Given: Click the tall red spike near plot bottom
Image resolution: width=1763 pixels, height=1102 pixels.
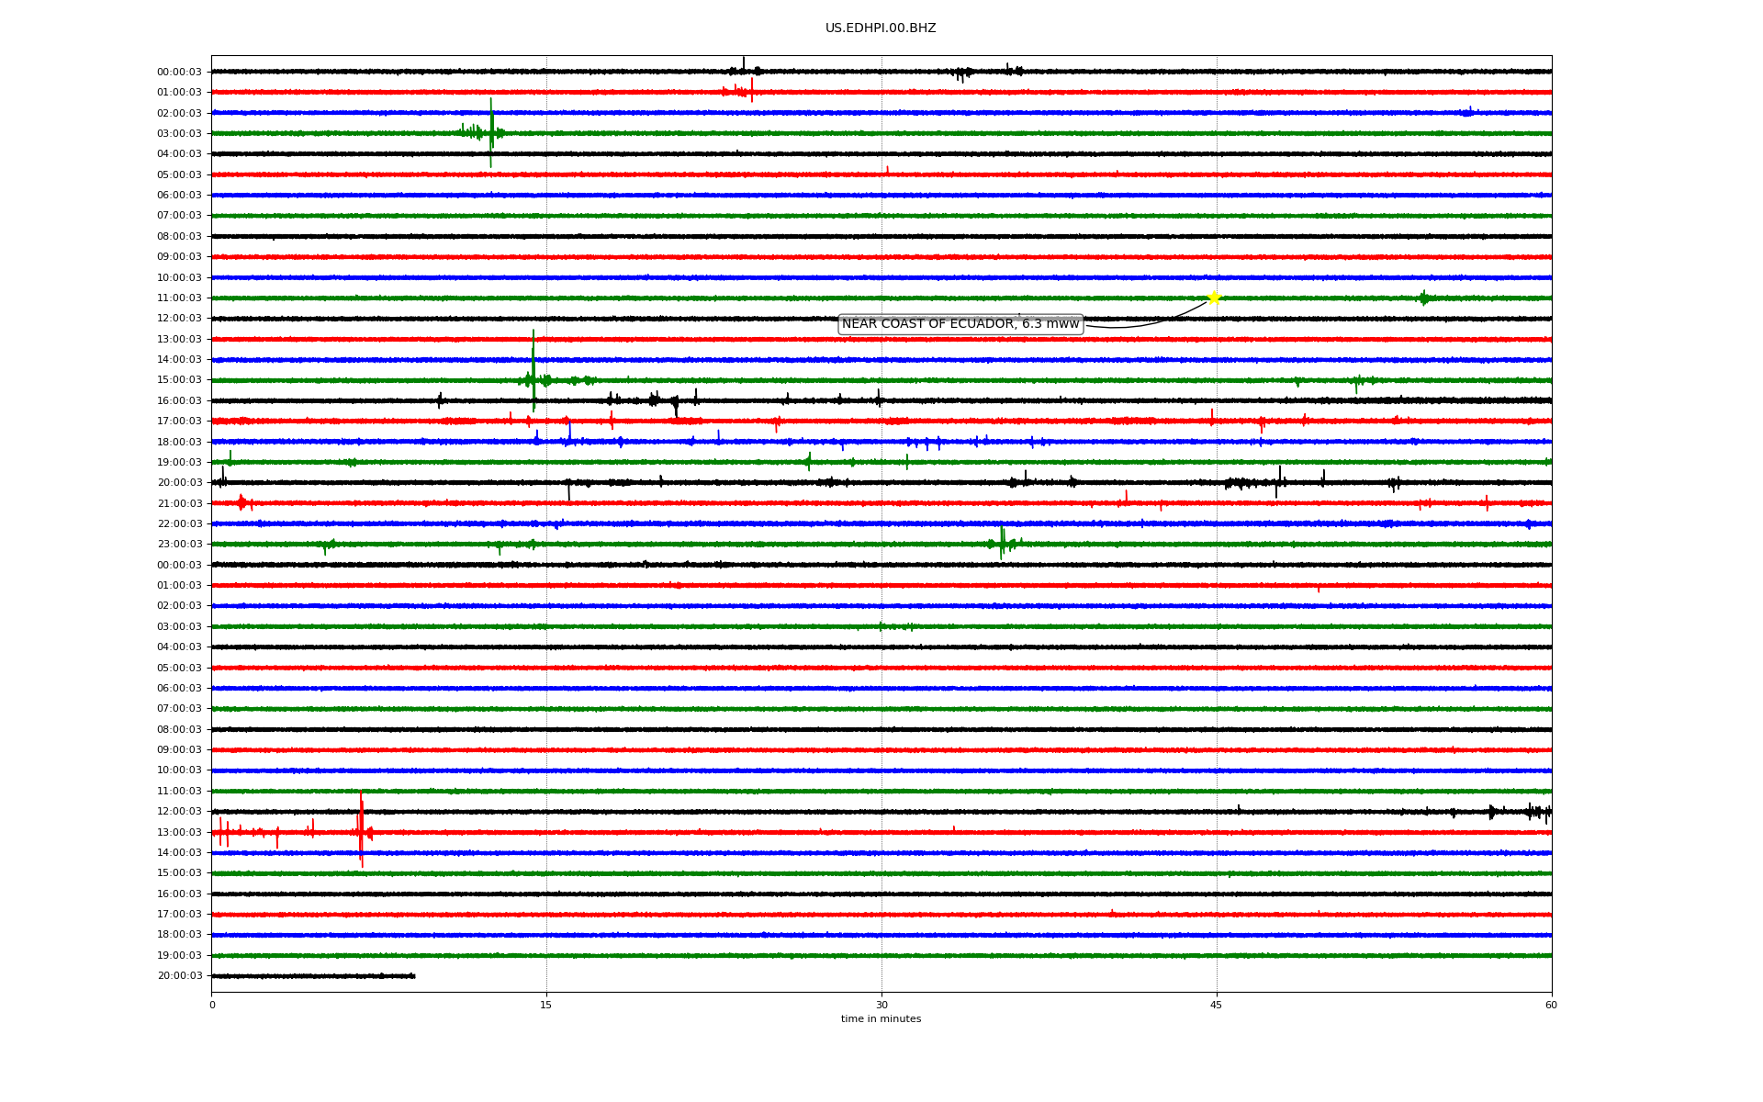Looking at the screenshot, I should click(361, 829).
